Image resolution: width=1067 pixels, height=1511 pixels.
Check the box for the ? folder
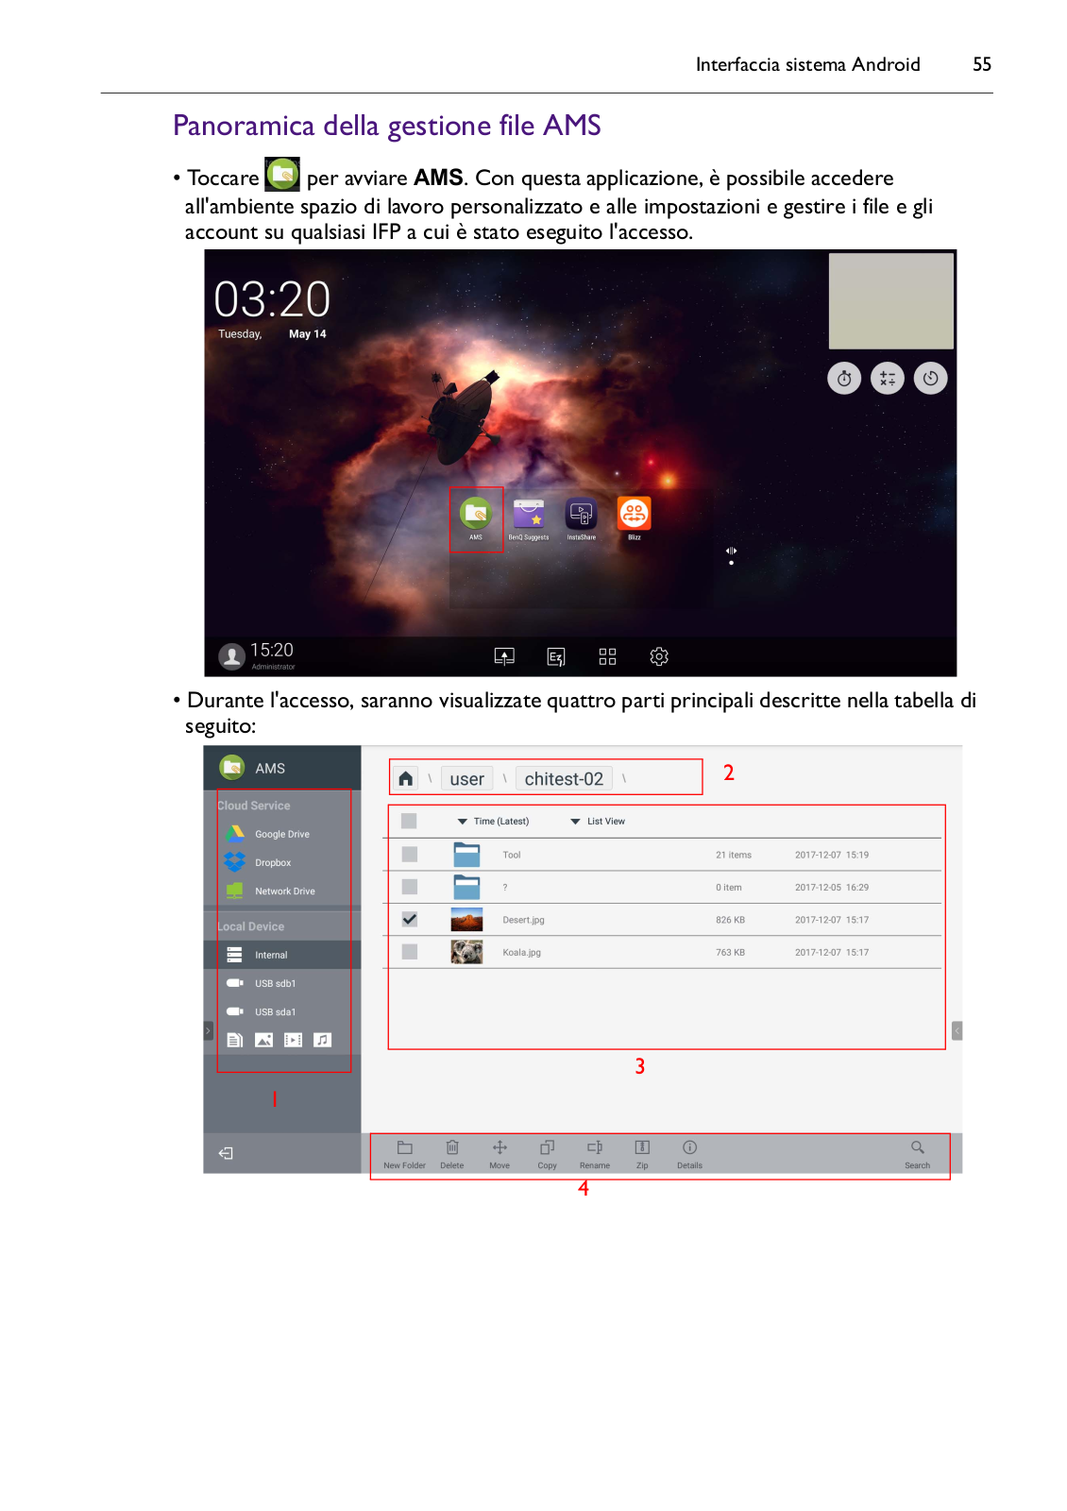click(409, 887)
